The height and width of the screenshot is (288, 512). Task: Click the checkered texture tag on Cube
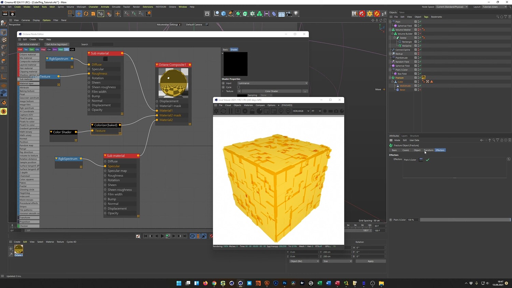[428, 82]
